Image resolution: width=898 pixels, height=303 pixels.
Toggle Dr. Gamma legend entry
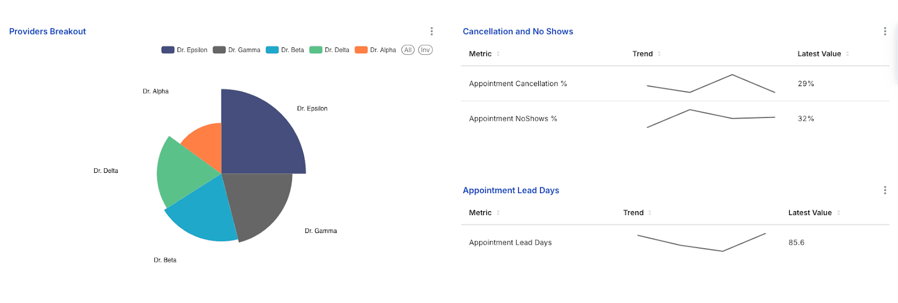click(x=236, y=50)
